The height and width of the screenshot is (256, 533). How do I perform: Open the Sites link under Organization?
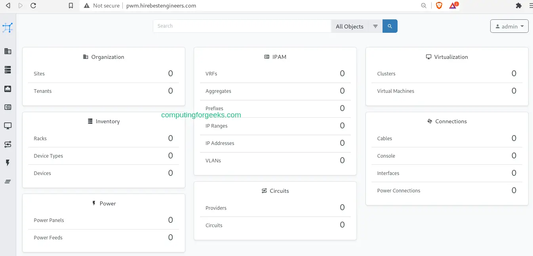point(39,74)
